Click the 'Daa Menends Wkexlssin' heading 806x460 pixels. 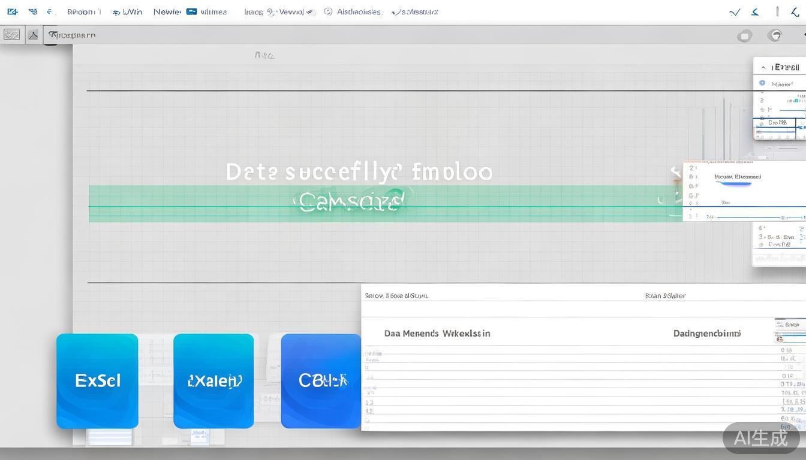pyautogui.click(x=437, y=333)
